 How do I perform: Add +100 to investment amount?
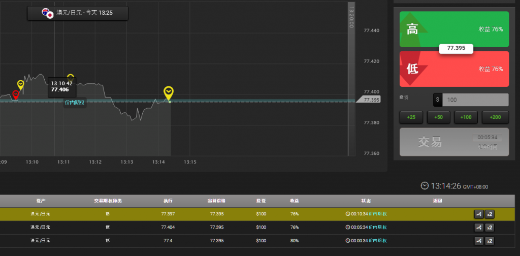pos(466,117)
